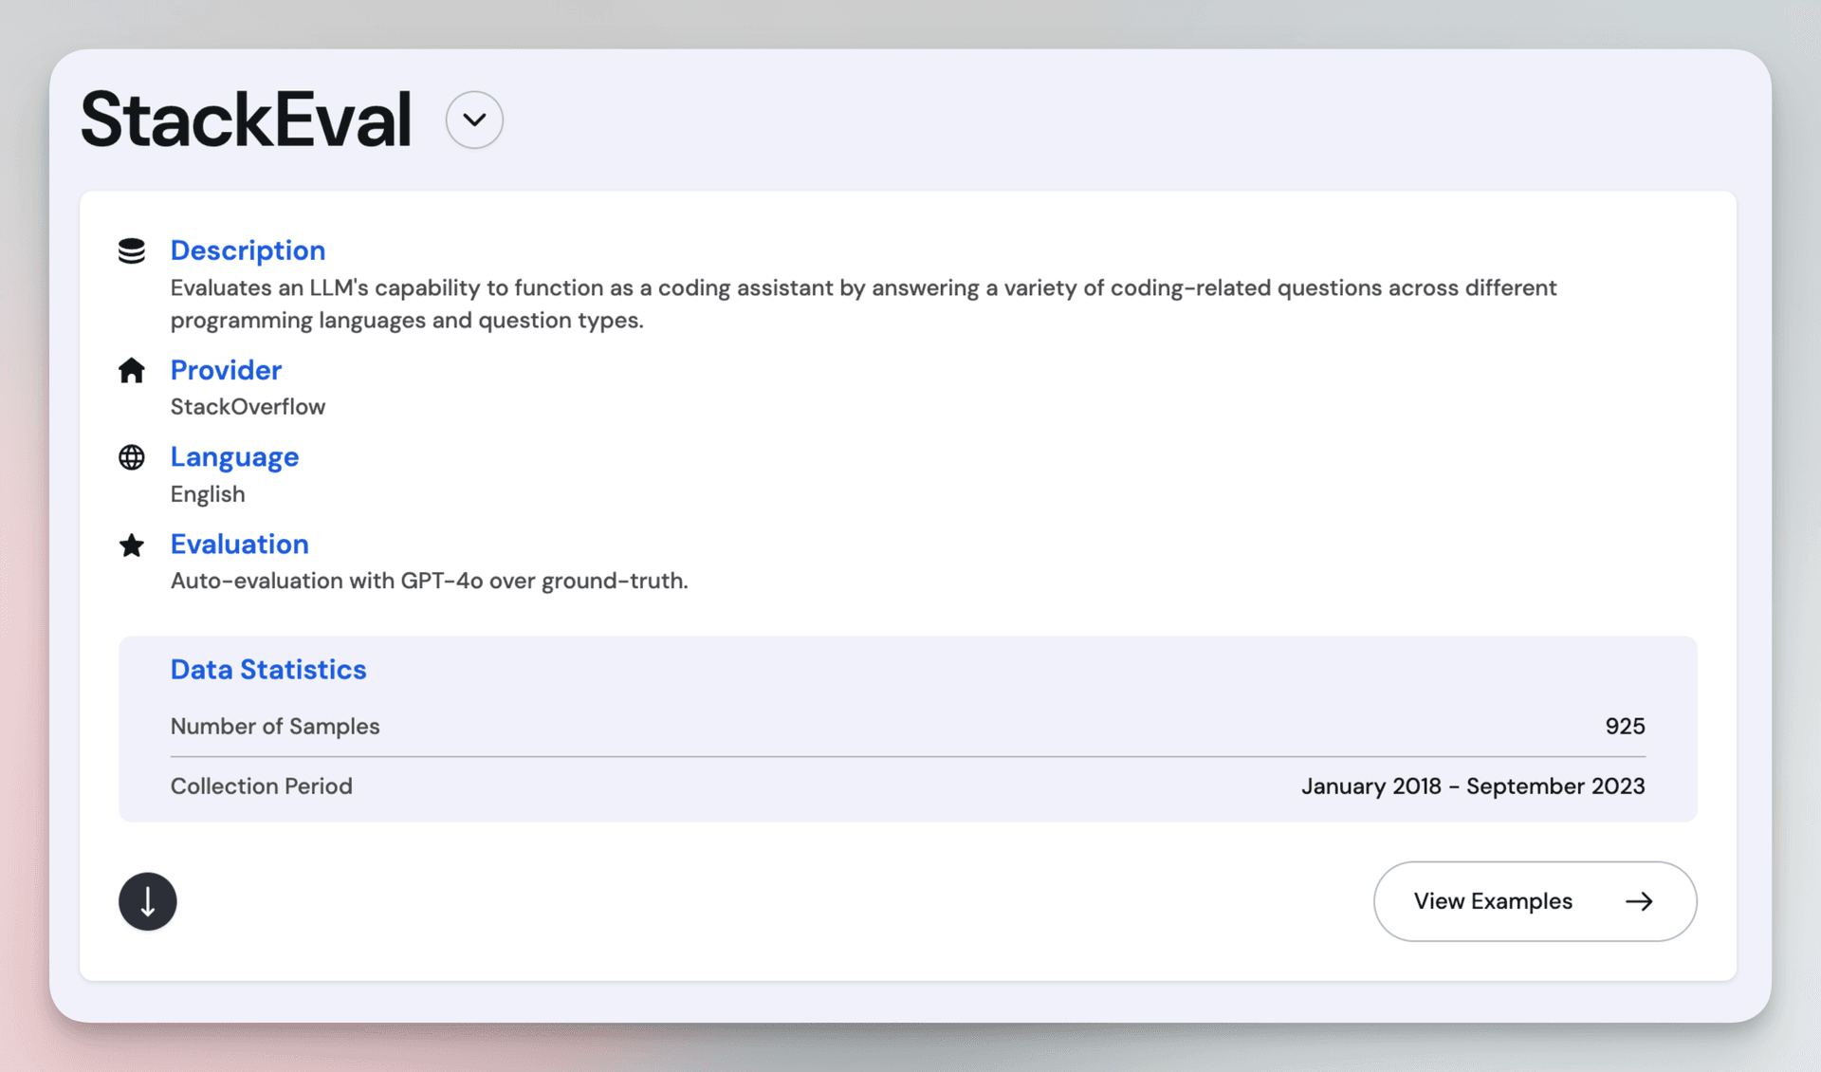This screenshot has width=1821, height=1072.
Task: Click the Auto-evaluation with GPT-4o text
Action: 429,581
